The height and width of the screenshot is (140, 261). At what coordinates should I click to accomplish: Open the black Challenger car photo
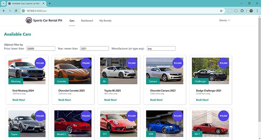[211, 71]
